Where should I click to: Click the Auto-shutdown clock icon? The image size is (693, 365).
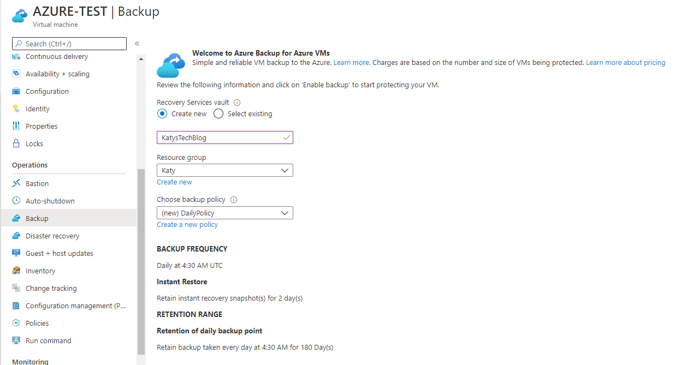pyautogui.click(x=16, y=201)
